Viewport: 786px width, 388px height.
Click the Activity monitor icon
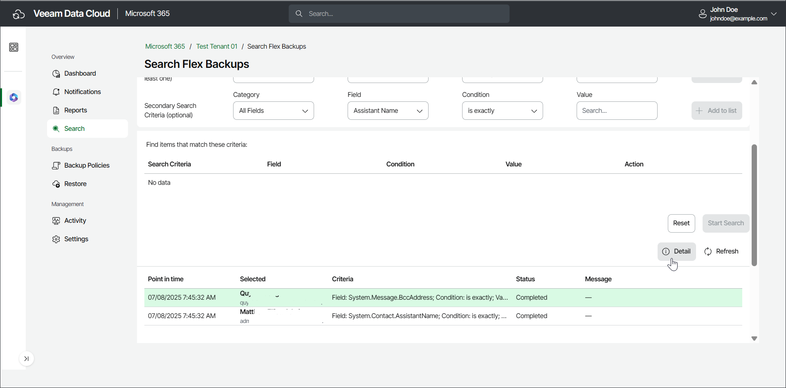[56, 221]
